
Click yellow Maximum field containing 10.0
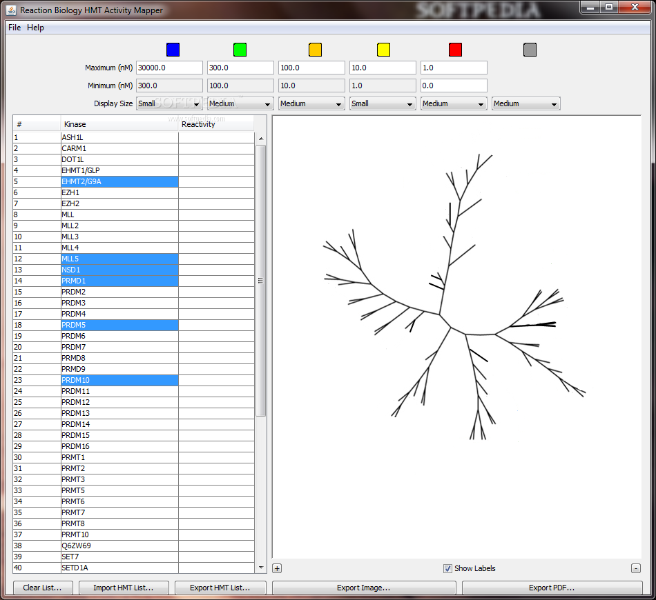click(x=383, y=68)
